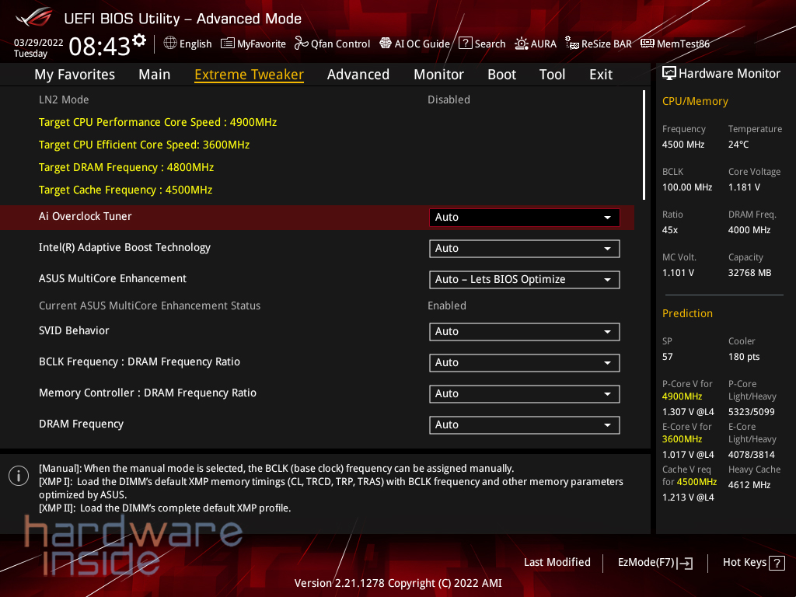Click the settings gear icon beside the clock
Screen dimensions: 796x597
[x=139, y=40]
